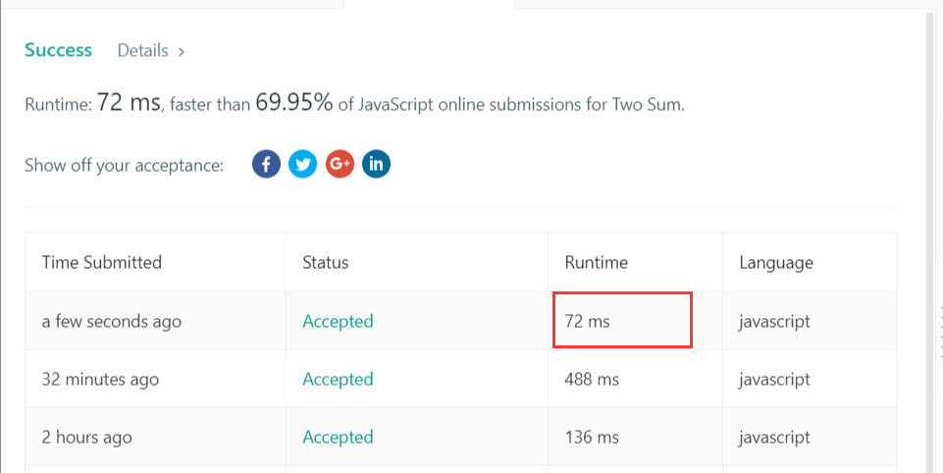Viewport: 943px width, 473px height.
Task: Select the 'a few seconds ago' cell
Action: click(112, 321)
